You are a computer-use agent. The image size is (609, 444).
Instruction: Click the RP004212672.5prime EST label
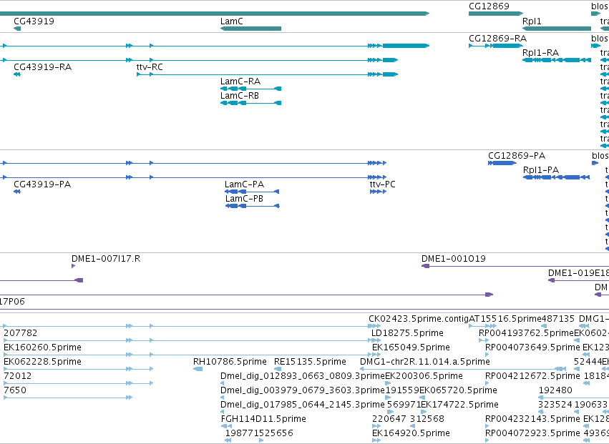pos(532,375)
